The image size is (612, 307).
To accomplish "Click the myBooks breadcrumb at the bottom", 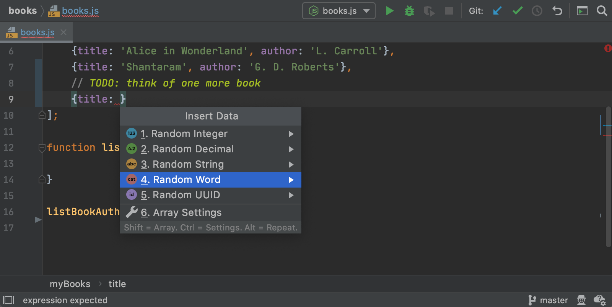I will (70, 284).
